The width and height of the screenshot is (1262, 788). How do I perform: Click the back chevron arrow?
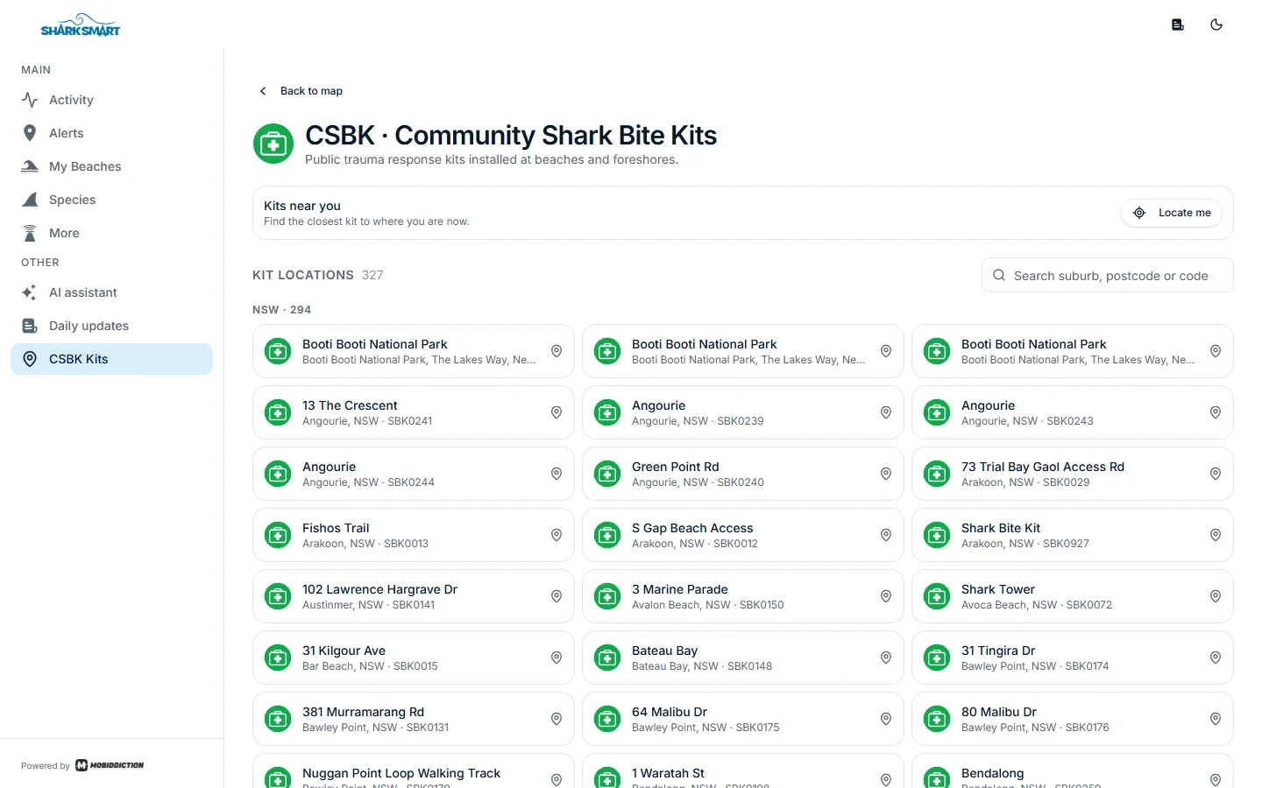263,91
